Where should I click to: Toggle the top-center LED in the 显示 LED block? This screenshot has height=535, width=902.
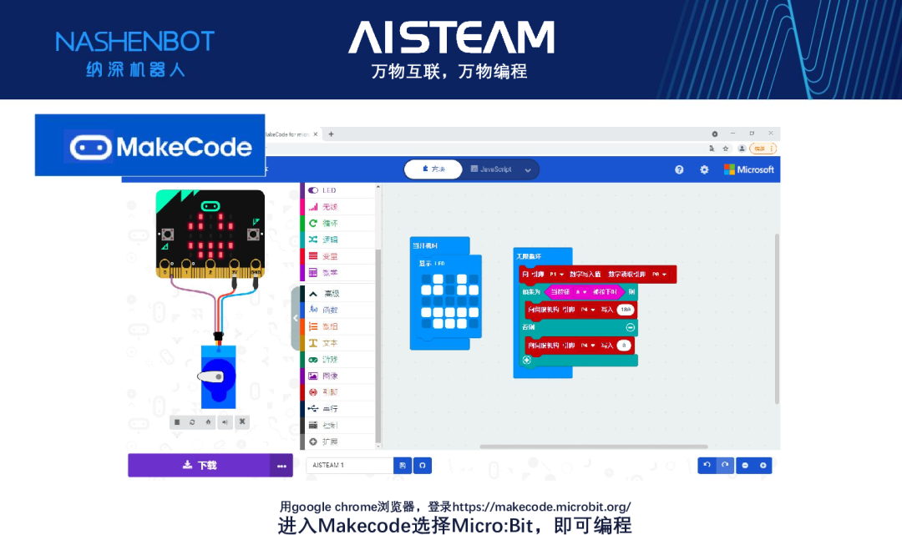click(450, 280)
